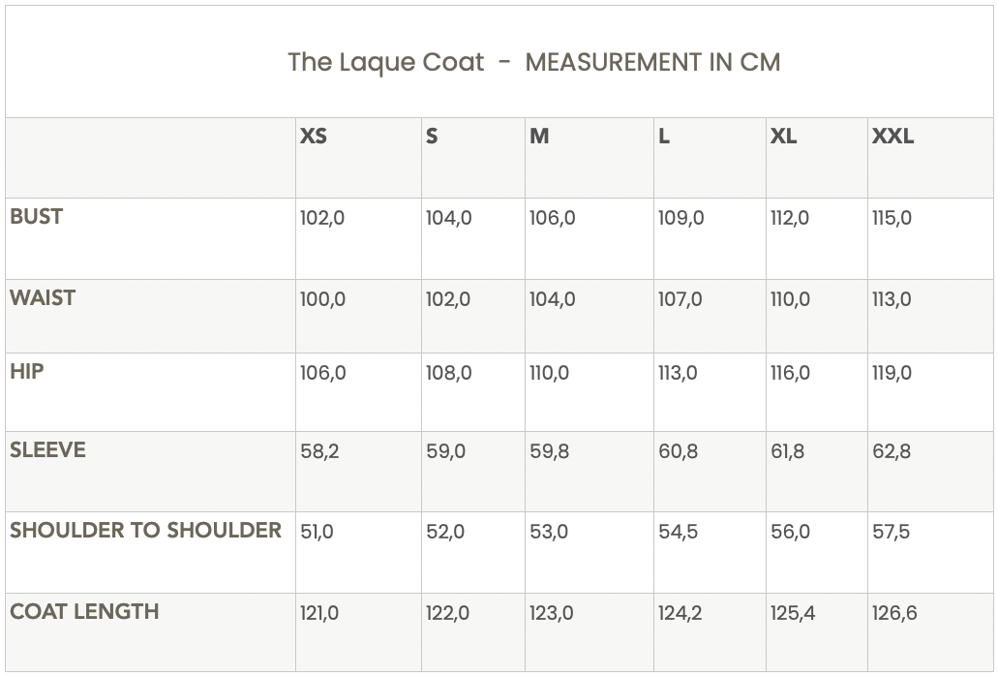Image resolution: width=997 pixels, height=676 pixels.
Task: Click the WAIST row label
Action: 43,298
